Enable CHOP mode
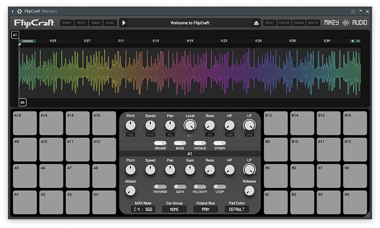Viewport: 380px width, 228px height. click(x=67, y=23)
